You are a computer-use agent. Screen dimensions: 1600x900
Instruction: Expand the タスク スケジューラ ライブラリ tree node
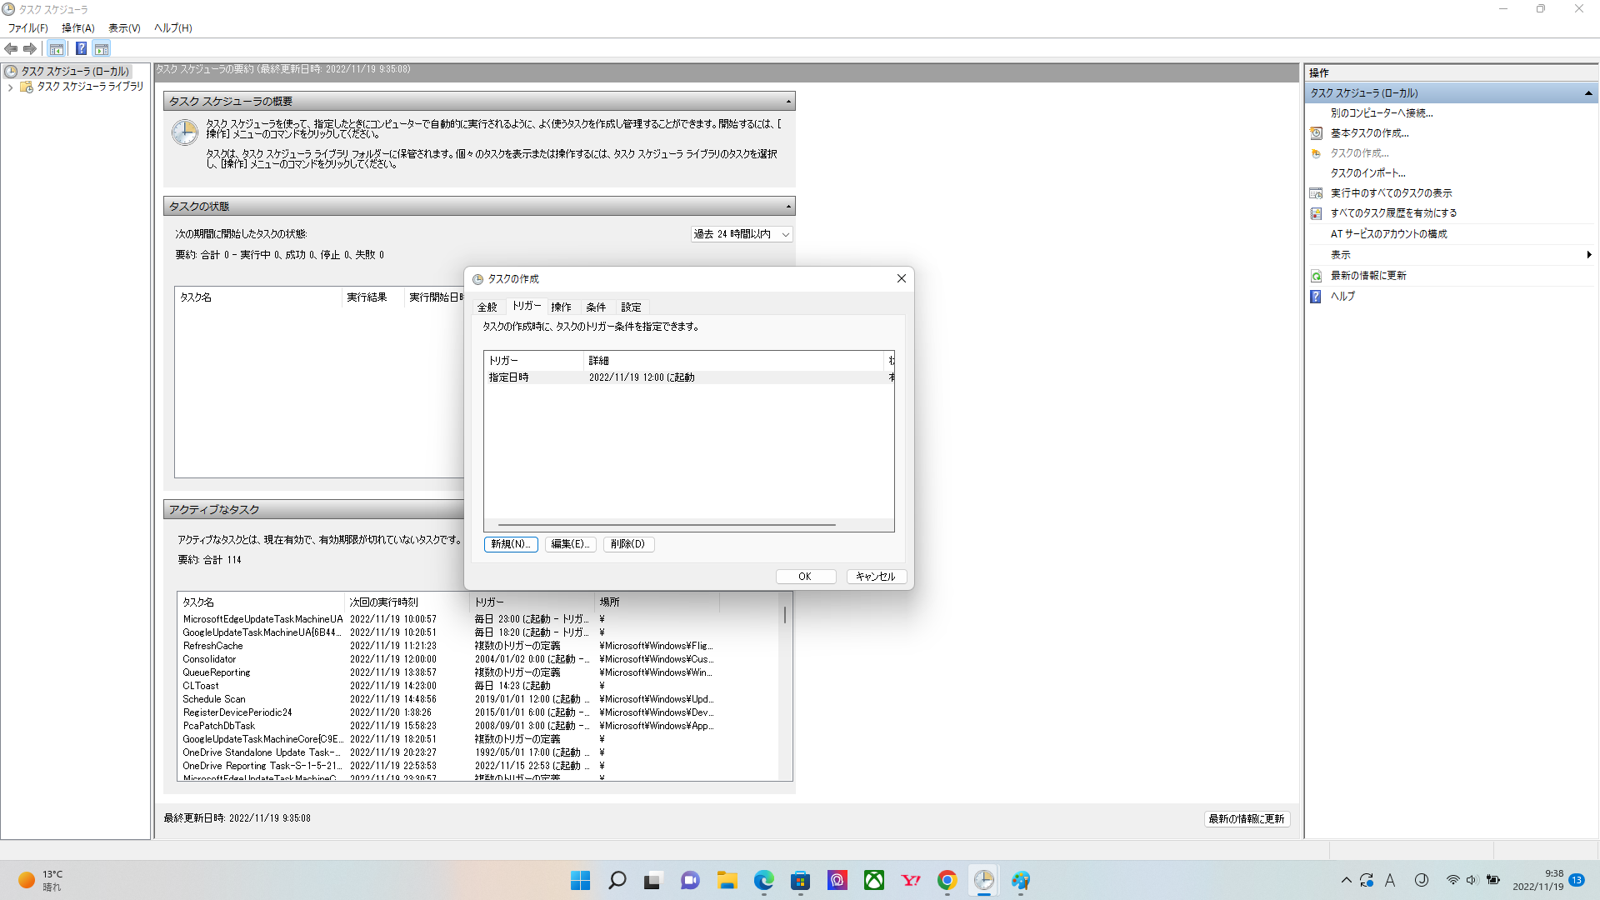tap(10, 87)
